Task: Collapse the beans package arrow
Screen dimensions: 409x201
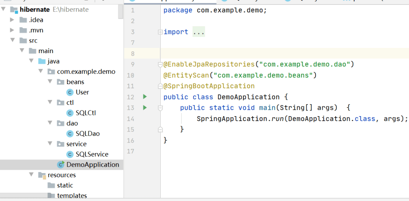Action: [x=50, y=82]
